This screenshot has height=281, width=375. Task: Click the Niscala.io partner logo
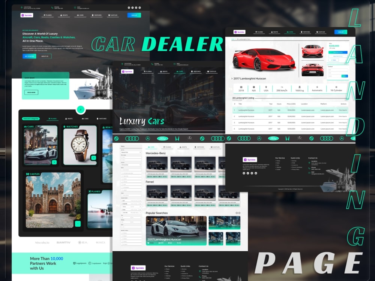(42, 242)
